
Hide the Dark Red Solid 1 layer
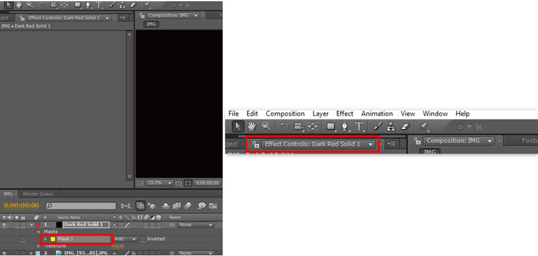pos(4,225)
